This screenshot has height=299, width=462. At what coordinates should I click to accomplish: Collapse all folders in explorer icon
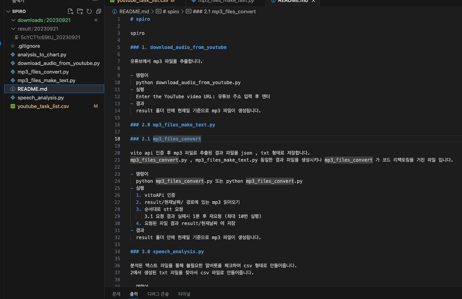[x=99, y=11]
